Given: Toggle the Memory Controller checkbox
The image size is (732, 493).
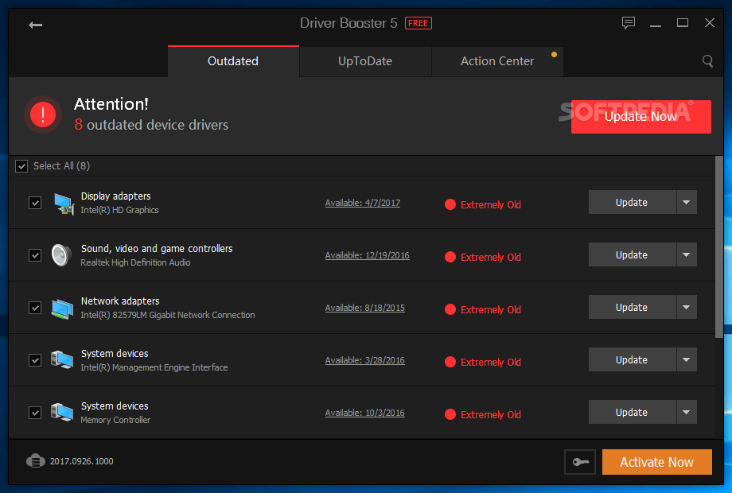Looking at the screenshot, I should point(35,413).
